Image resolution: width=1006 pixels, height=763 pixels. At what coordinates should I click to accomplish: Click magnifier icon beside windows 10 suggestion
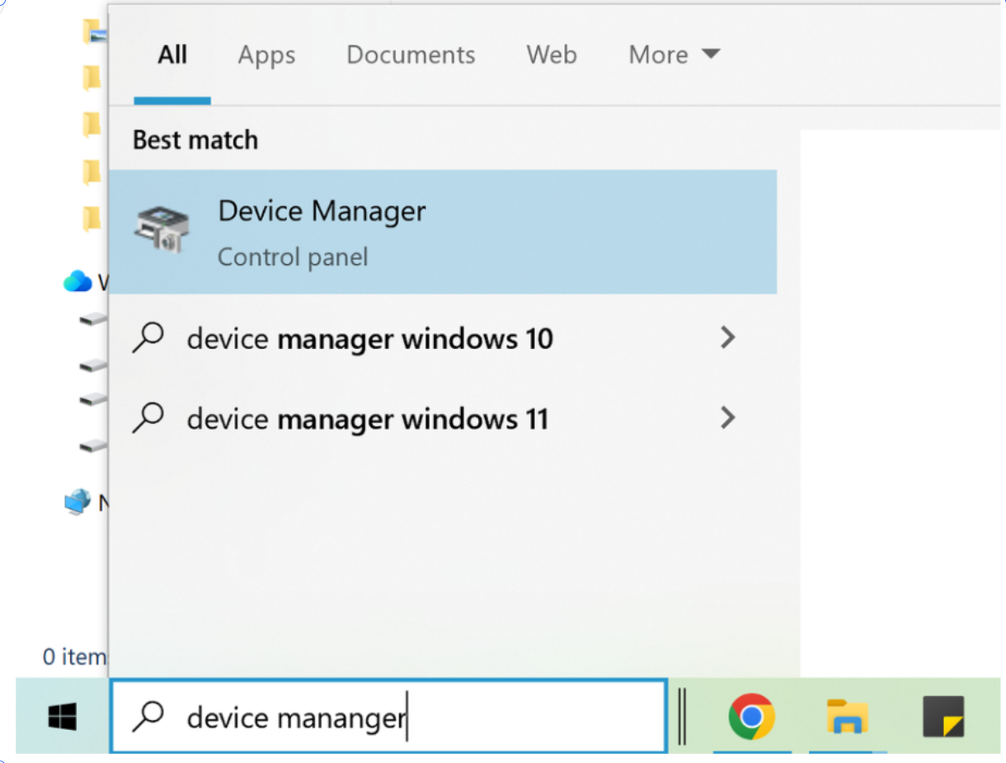click(x=148, y=338)
